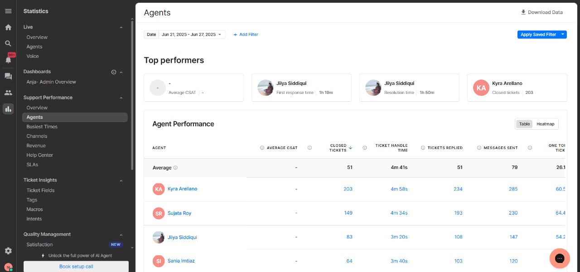The image size is (580, 272).
Task: Open Live Overview page
Action: click(x=37, y=37)
